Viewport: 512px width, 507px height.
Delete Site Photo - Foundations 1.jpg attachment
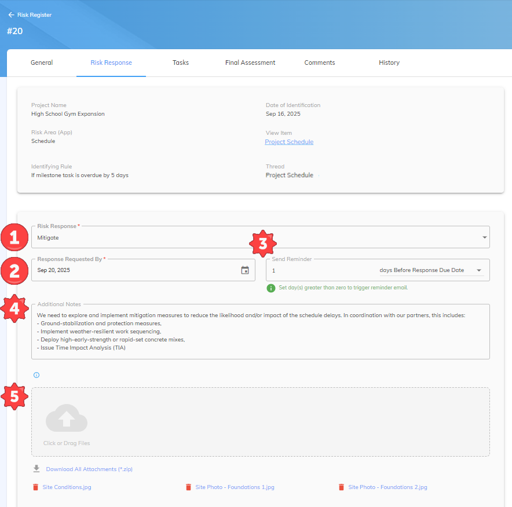[188, 487]
